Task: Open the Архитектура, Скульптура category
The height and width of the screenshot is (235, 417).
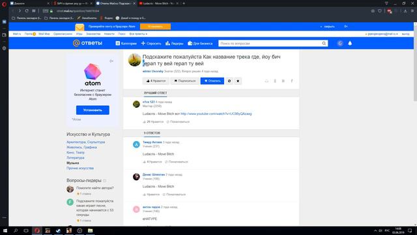Action: (85, 142)
